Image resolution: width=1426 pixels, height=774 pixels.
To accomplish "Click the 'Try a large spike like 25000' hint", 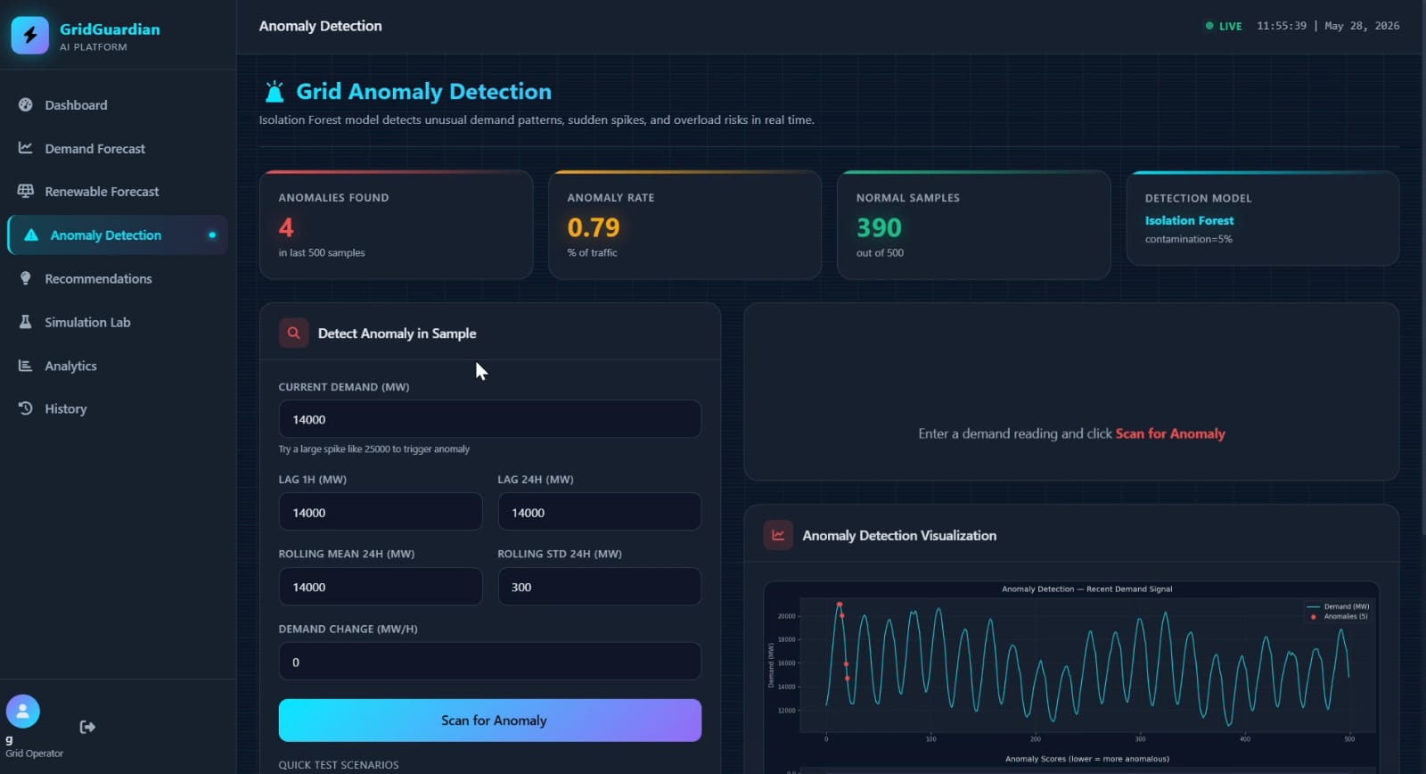I will [x=374, y=449].
